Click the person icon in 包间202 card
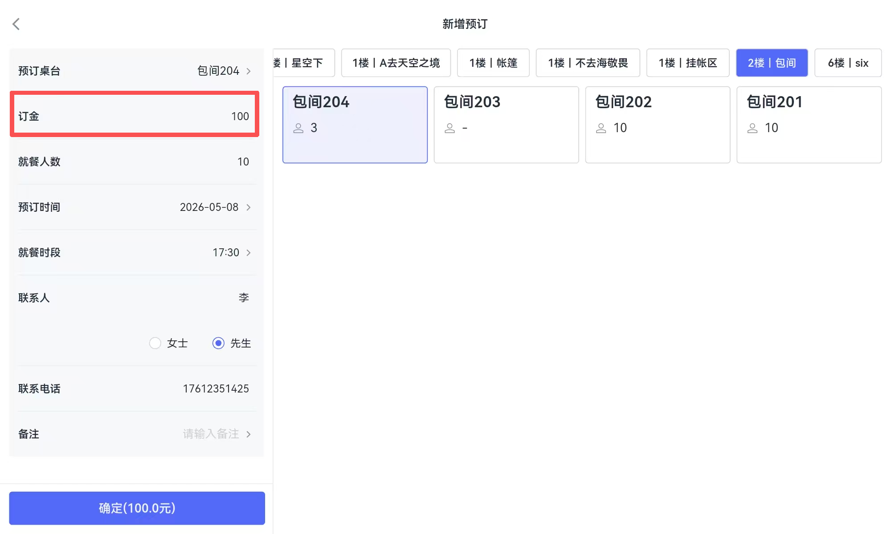Viewport: 891px width, 534px height. tap(601, 128)
